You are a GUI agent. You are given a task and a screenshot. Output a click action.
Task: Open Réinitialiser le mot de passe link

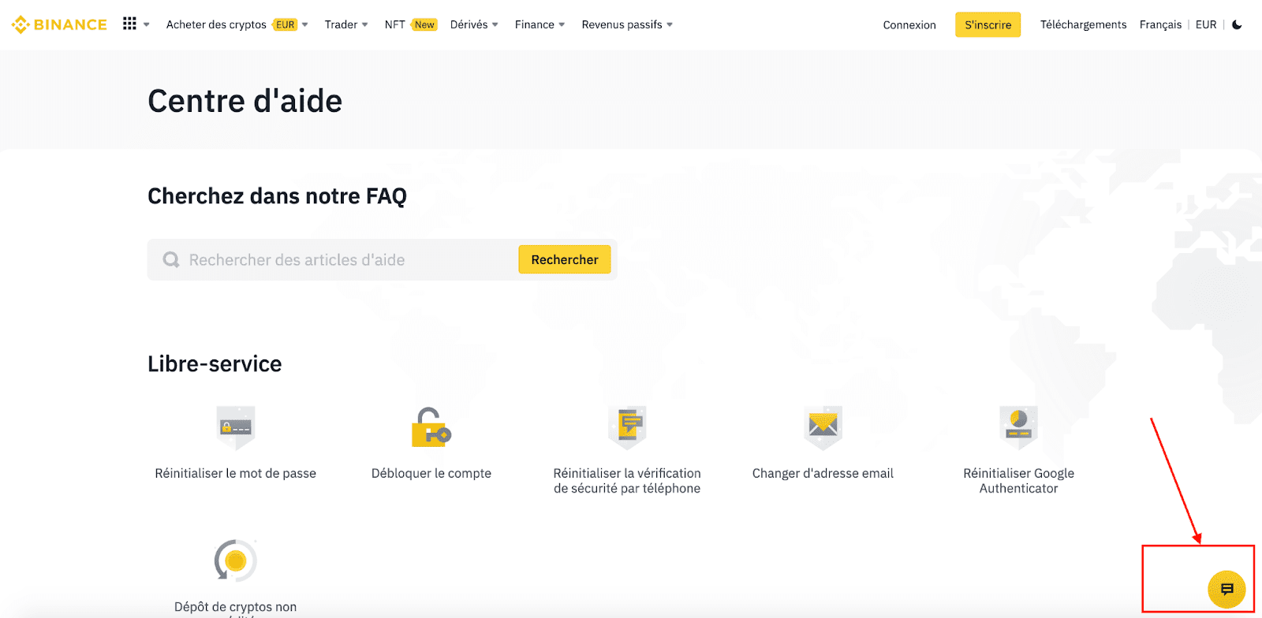[236, 473]
